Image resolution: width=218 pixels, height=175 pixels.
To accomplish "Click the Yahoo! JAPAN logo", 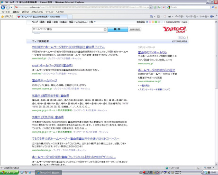I will coord(174,29).
